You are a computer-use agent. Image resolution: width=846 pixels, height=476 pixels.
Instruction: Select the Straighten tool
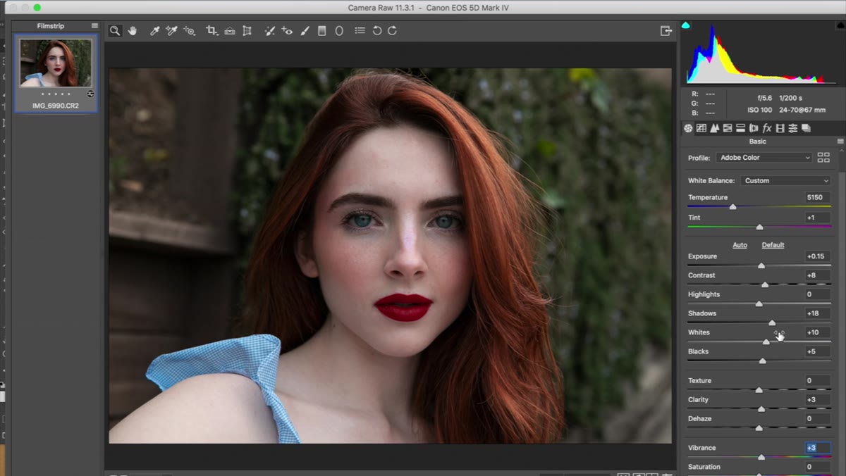pos(230,31)
